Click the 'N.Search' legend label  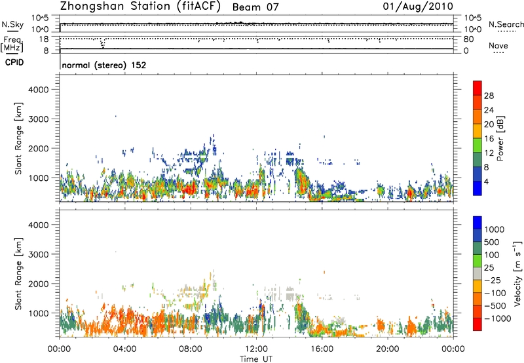click(506, 24)
